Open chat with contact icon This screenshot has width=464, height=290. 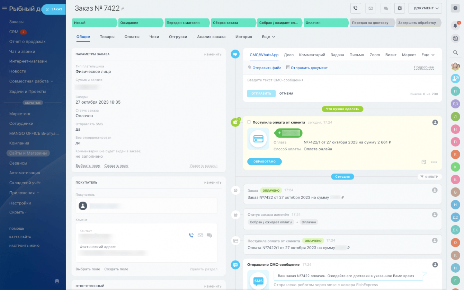[x=209, y=235]
